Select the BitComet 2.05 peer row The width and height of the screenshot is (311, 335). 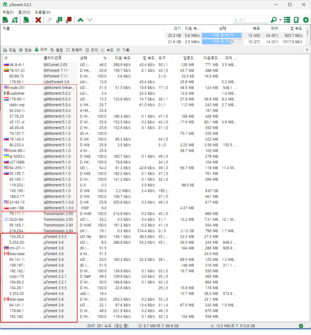point(121,65)
